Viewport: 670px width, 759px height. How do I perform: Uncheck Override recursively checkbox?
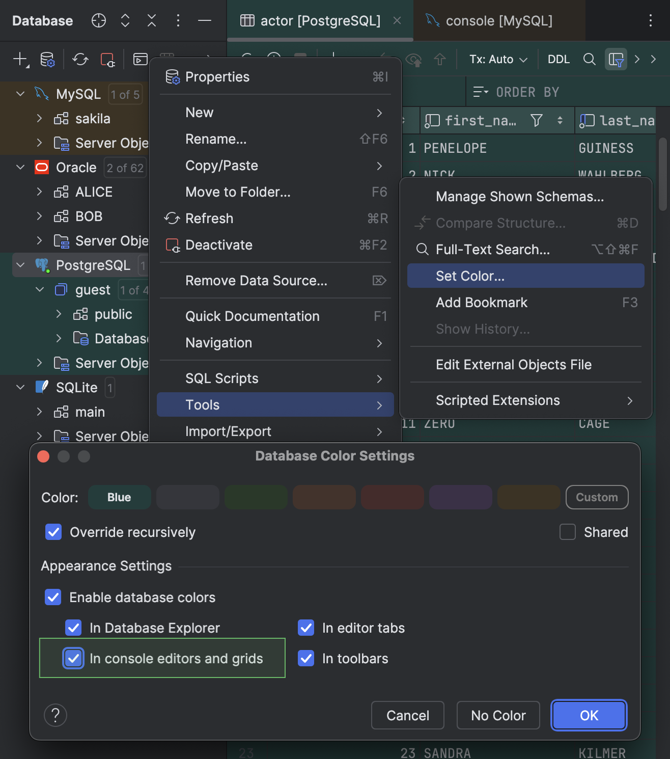click(x=53, y=532)
